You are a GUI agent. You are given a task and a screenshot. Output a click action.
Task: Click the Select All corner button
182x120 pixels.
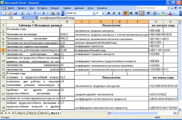pyautogui.click(x=3, y=22)
